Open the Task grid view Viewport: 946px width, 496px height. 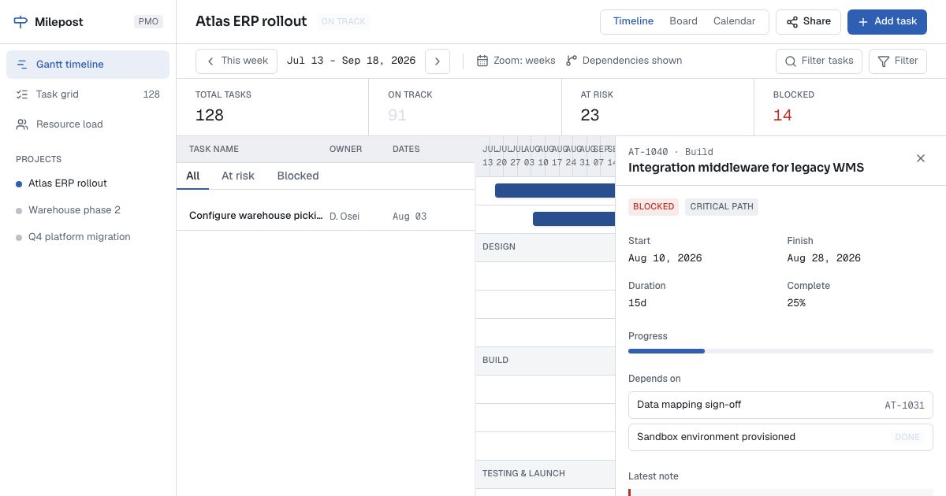tap(88, 94)
